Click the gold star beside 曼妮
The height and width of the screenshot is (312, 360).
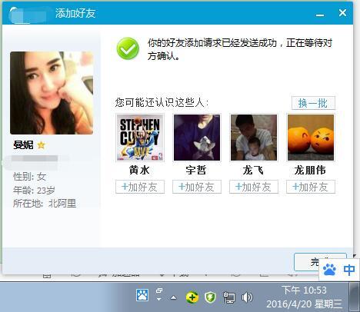(x=41, y=145)
